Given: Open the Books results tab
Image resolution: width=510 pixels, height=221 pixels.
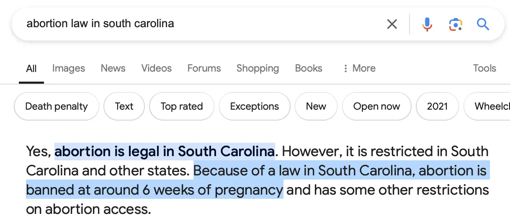Looking at the screenshot, I should (309, 68).
